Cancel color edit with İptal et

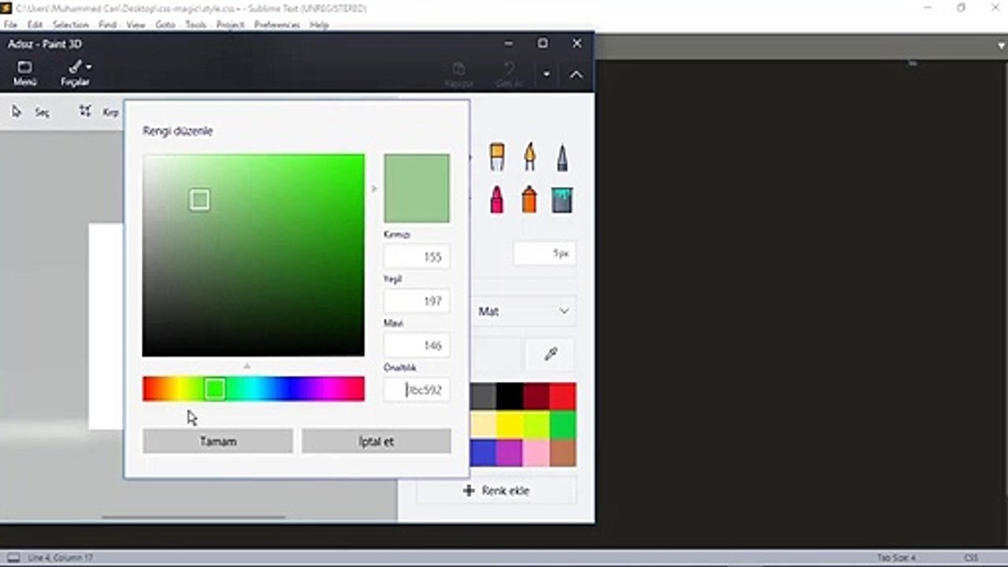click(376, 441)
